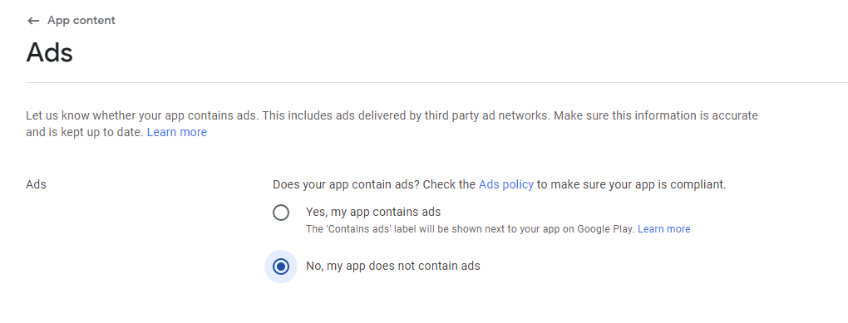Click the 'Does your app contain ads?' question text
This screenshot has height=323, width=848.
[346, 184]
